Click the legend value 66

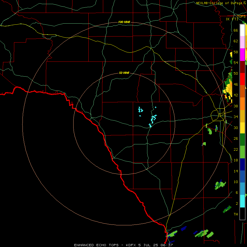(x=236, y=30)
